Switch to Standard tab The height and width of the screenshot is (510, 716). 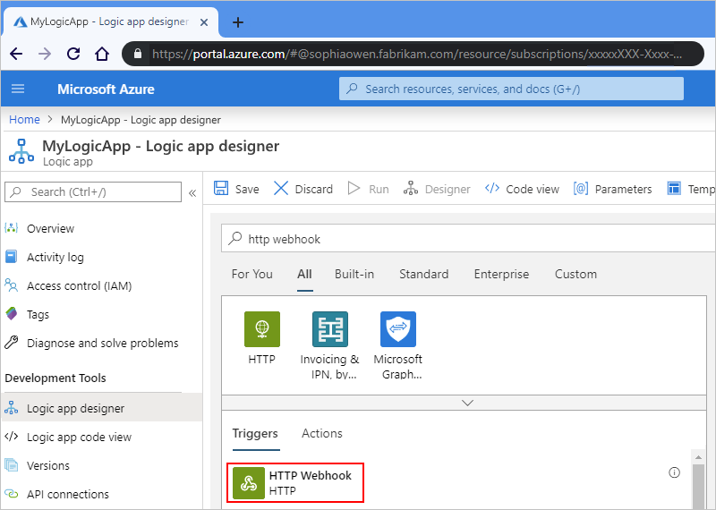click(423, 274)
